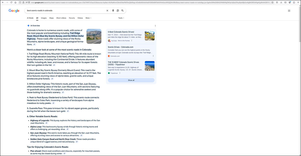Open the AI Overview mountain road image
This screenshot has height=156, width=301.
pyautogui.click(x=94, y=36)
